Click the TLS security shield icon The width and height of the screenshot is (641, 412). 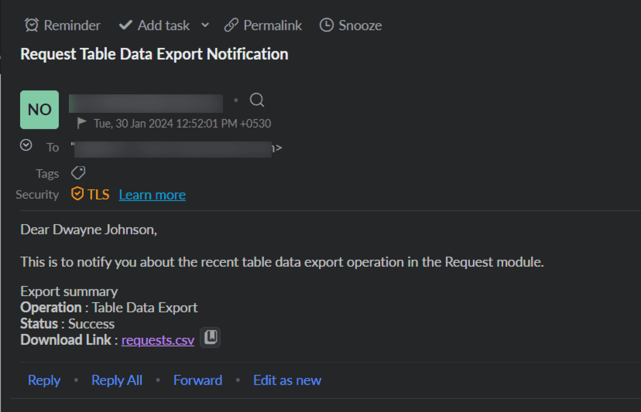[x=77, y=194]
